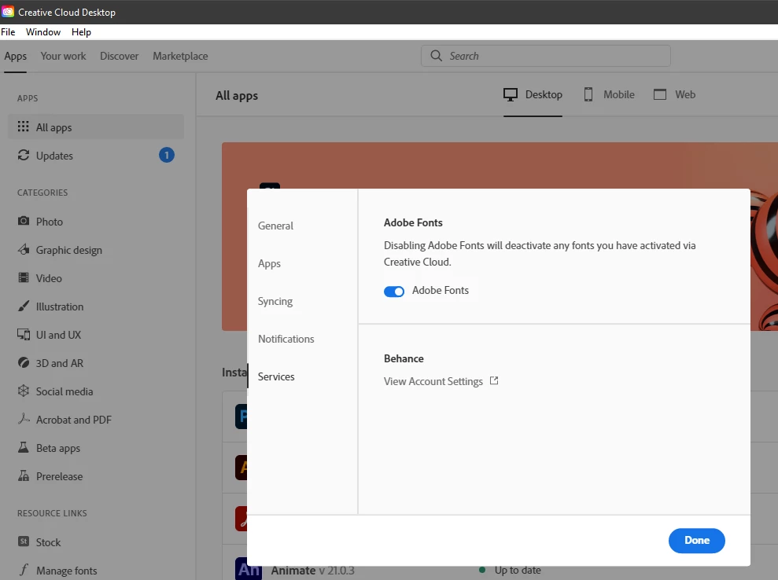Select Graphic design category label
The height and width of the screenshot is (580, 778).
[69, 250]
